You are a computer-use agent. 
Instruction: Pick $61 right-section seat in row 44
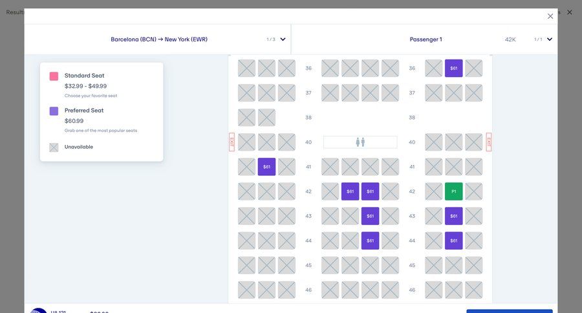[454, 241]
